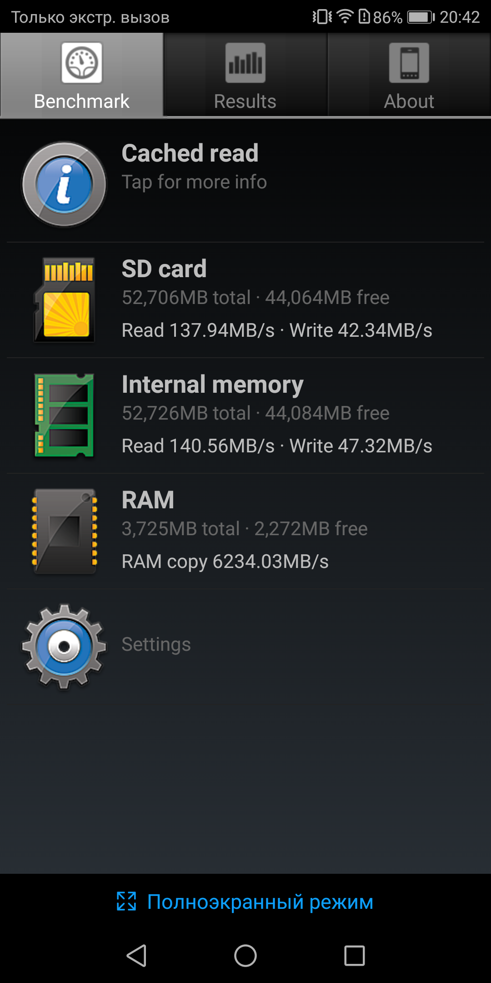Image resolution: width=491 pixels, height=983 pixels.
Task: Tap the recent apps square button
Action: pos(355,955)
